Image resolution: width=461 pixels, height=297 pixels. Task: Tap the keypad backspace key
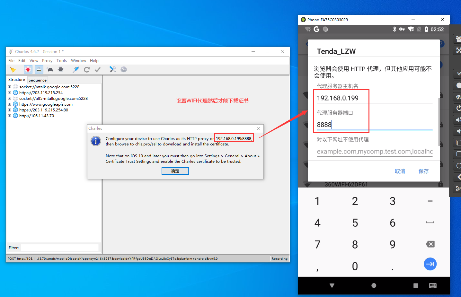(x=430, y=244)
